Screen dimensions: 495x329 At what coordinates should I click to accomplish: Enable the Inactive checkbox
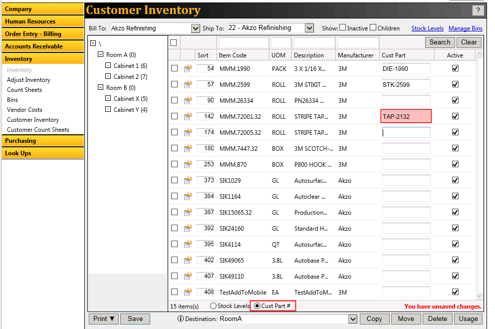pos(343,28)
